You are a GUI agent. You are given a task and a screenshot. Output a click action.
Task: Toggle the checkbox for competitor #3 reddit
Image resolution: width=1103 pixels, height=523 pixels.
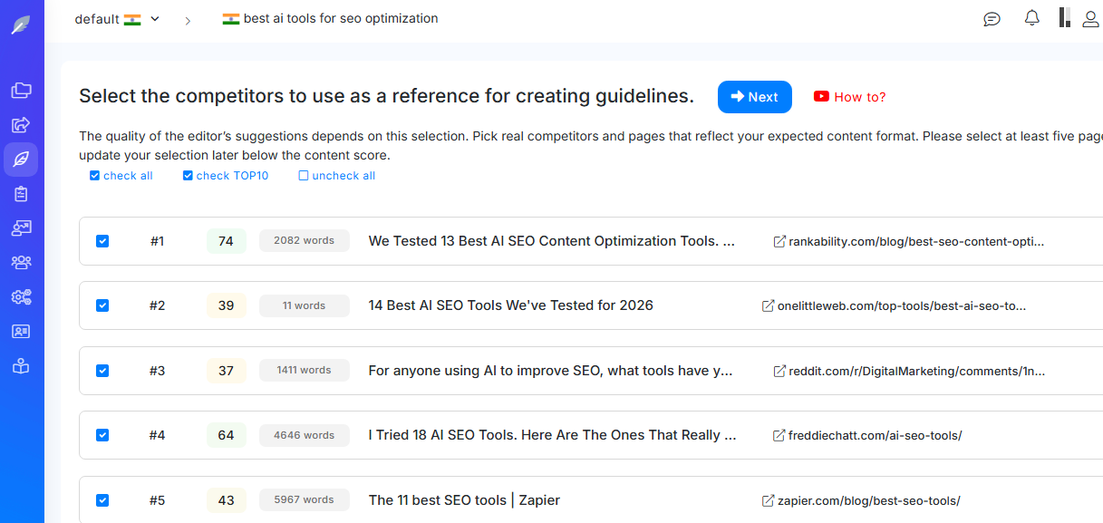102,371
